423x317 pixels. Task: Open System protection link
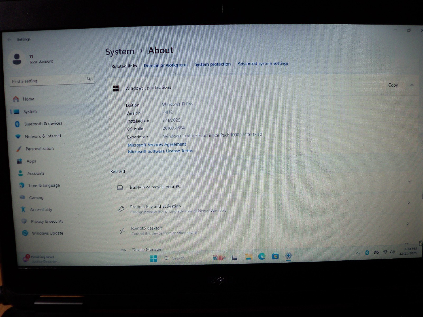[x=213, y=64]
